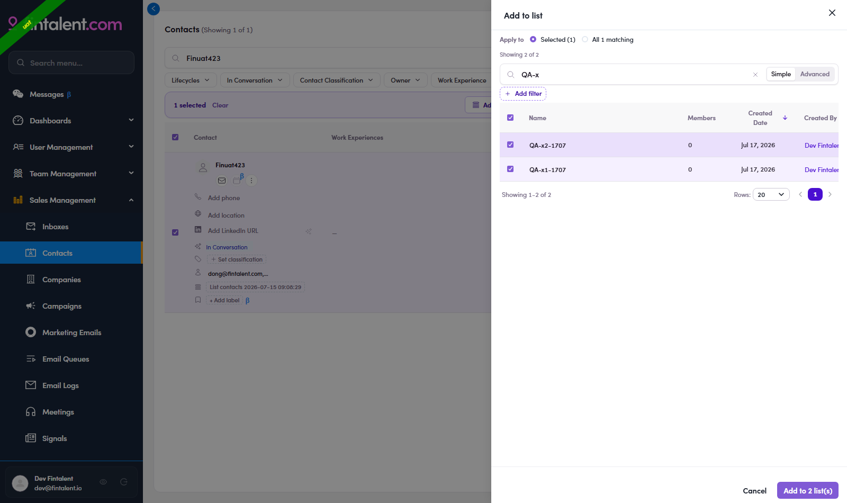Click the sidebar collapse arrow button
Viewport: 847px width, 503px height.
tap(154, 9)
